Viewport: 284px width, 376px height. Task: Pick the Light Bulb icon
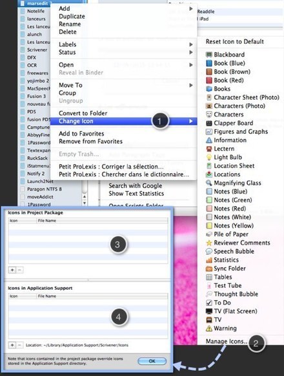(x=224, y=157)
